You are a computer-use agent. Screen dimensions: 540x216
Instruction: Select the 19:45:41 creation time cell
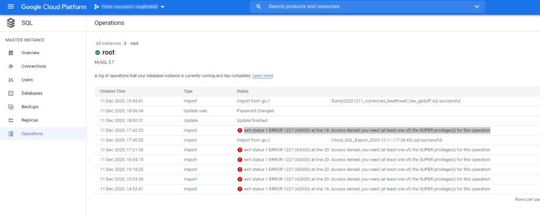[x=122, y=101]
